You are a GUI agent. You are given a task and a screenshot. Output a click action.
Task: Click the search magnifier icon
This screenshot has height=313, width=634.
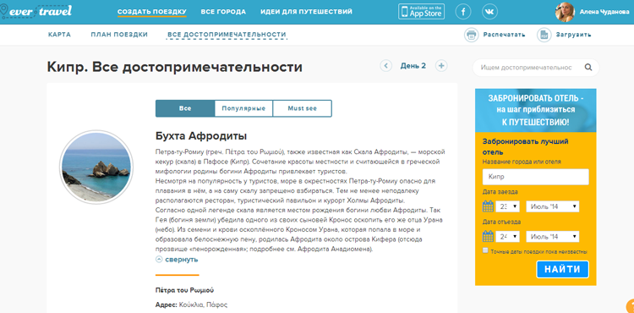(x=588, y=68)
